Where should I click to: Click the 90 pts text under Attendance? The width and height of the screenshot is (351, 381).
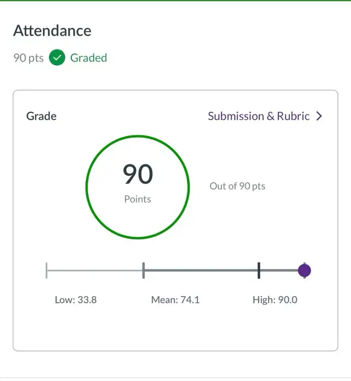tap(28, 58)
